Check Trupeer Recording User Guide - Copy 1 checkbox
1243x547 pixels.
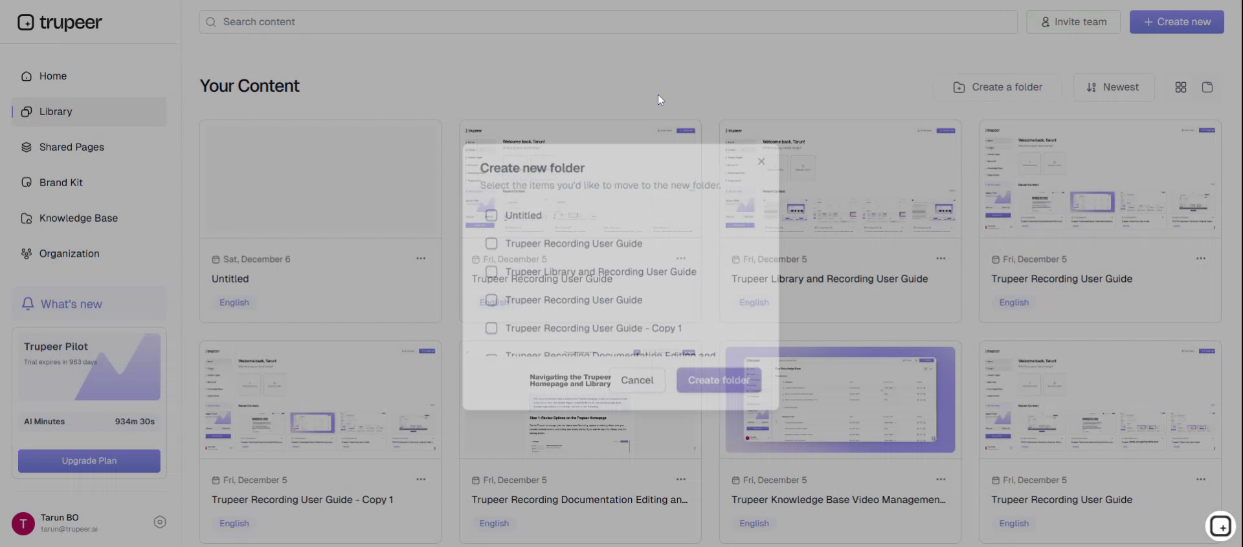[491, 328]
